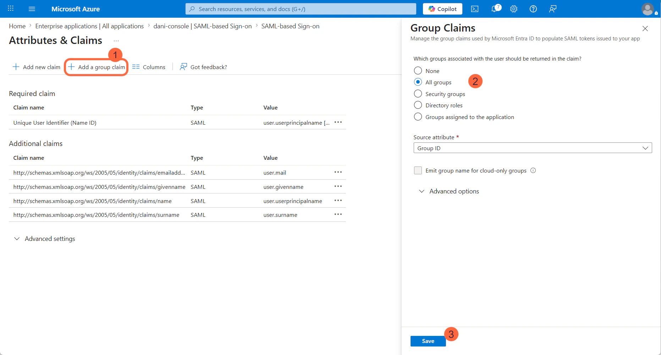Image resolution: width=661 pixels, height=355 pixels.
Task: Click Add new claim
Action: (x=37, y=67)
